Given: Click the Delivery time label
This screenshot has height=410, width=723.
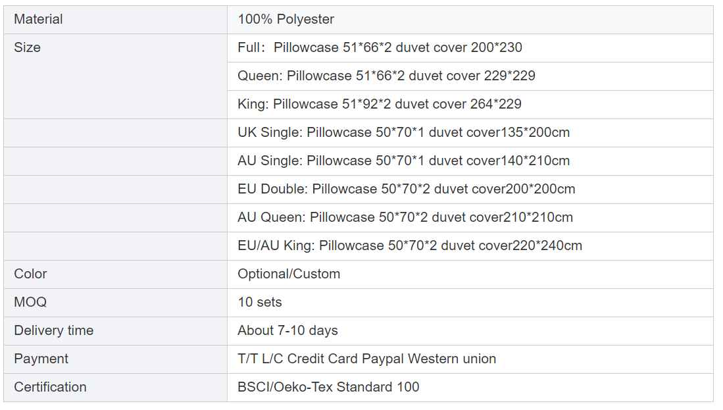Looking at the screenshot, I should click(53, 331).
